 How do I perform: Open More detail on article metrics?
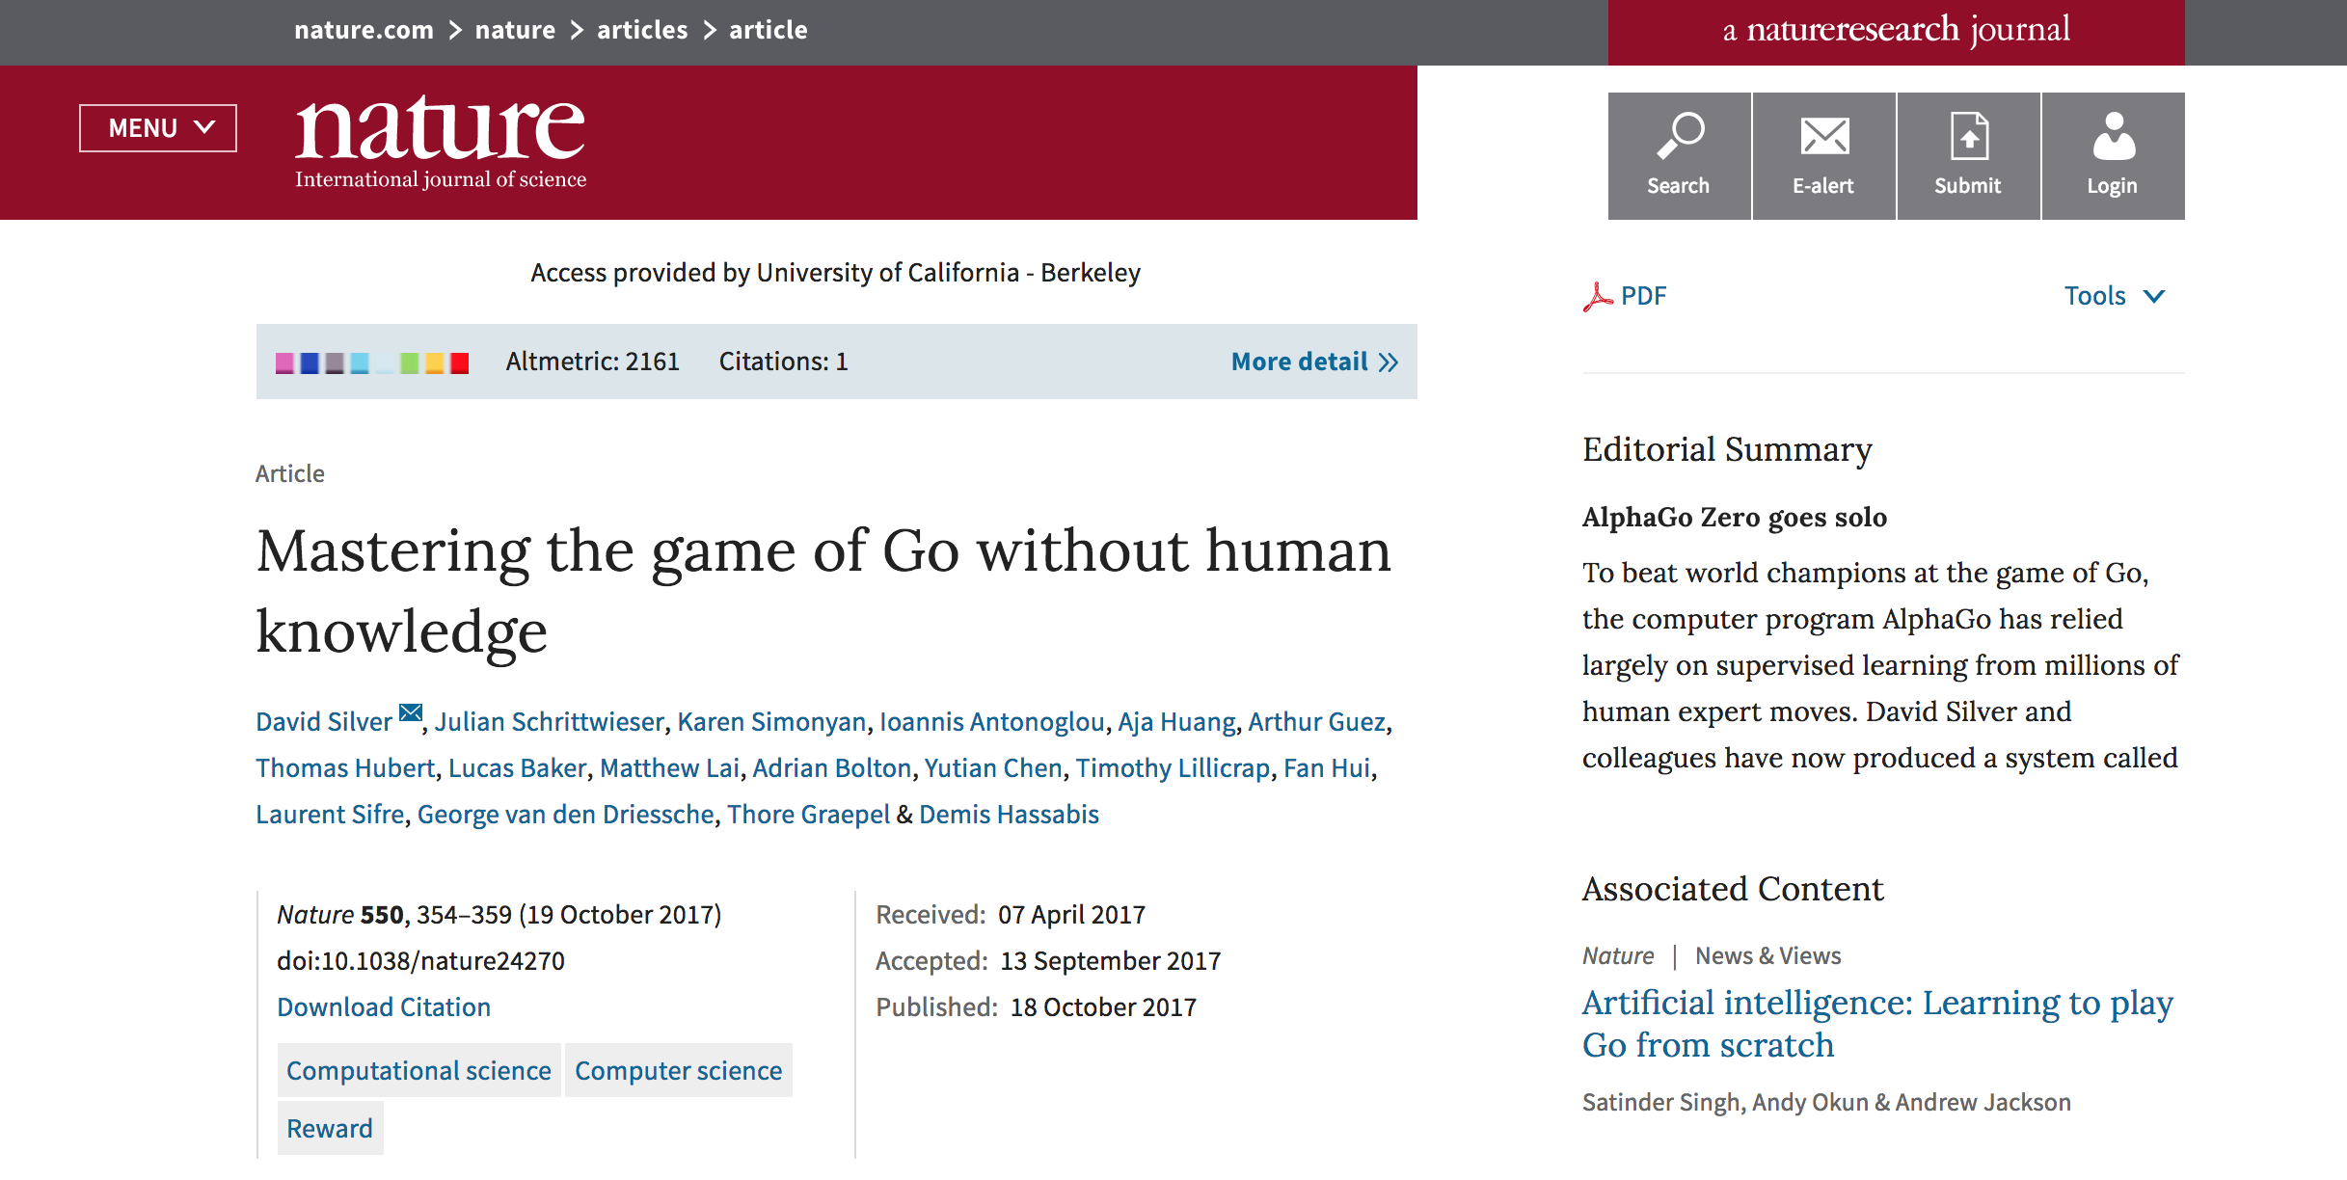point(1314,362)
